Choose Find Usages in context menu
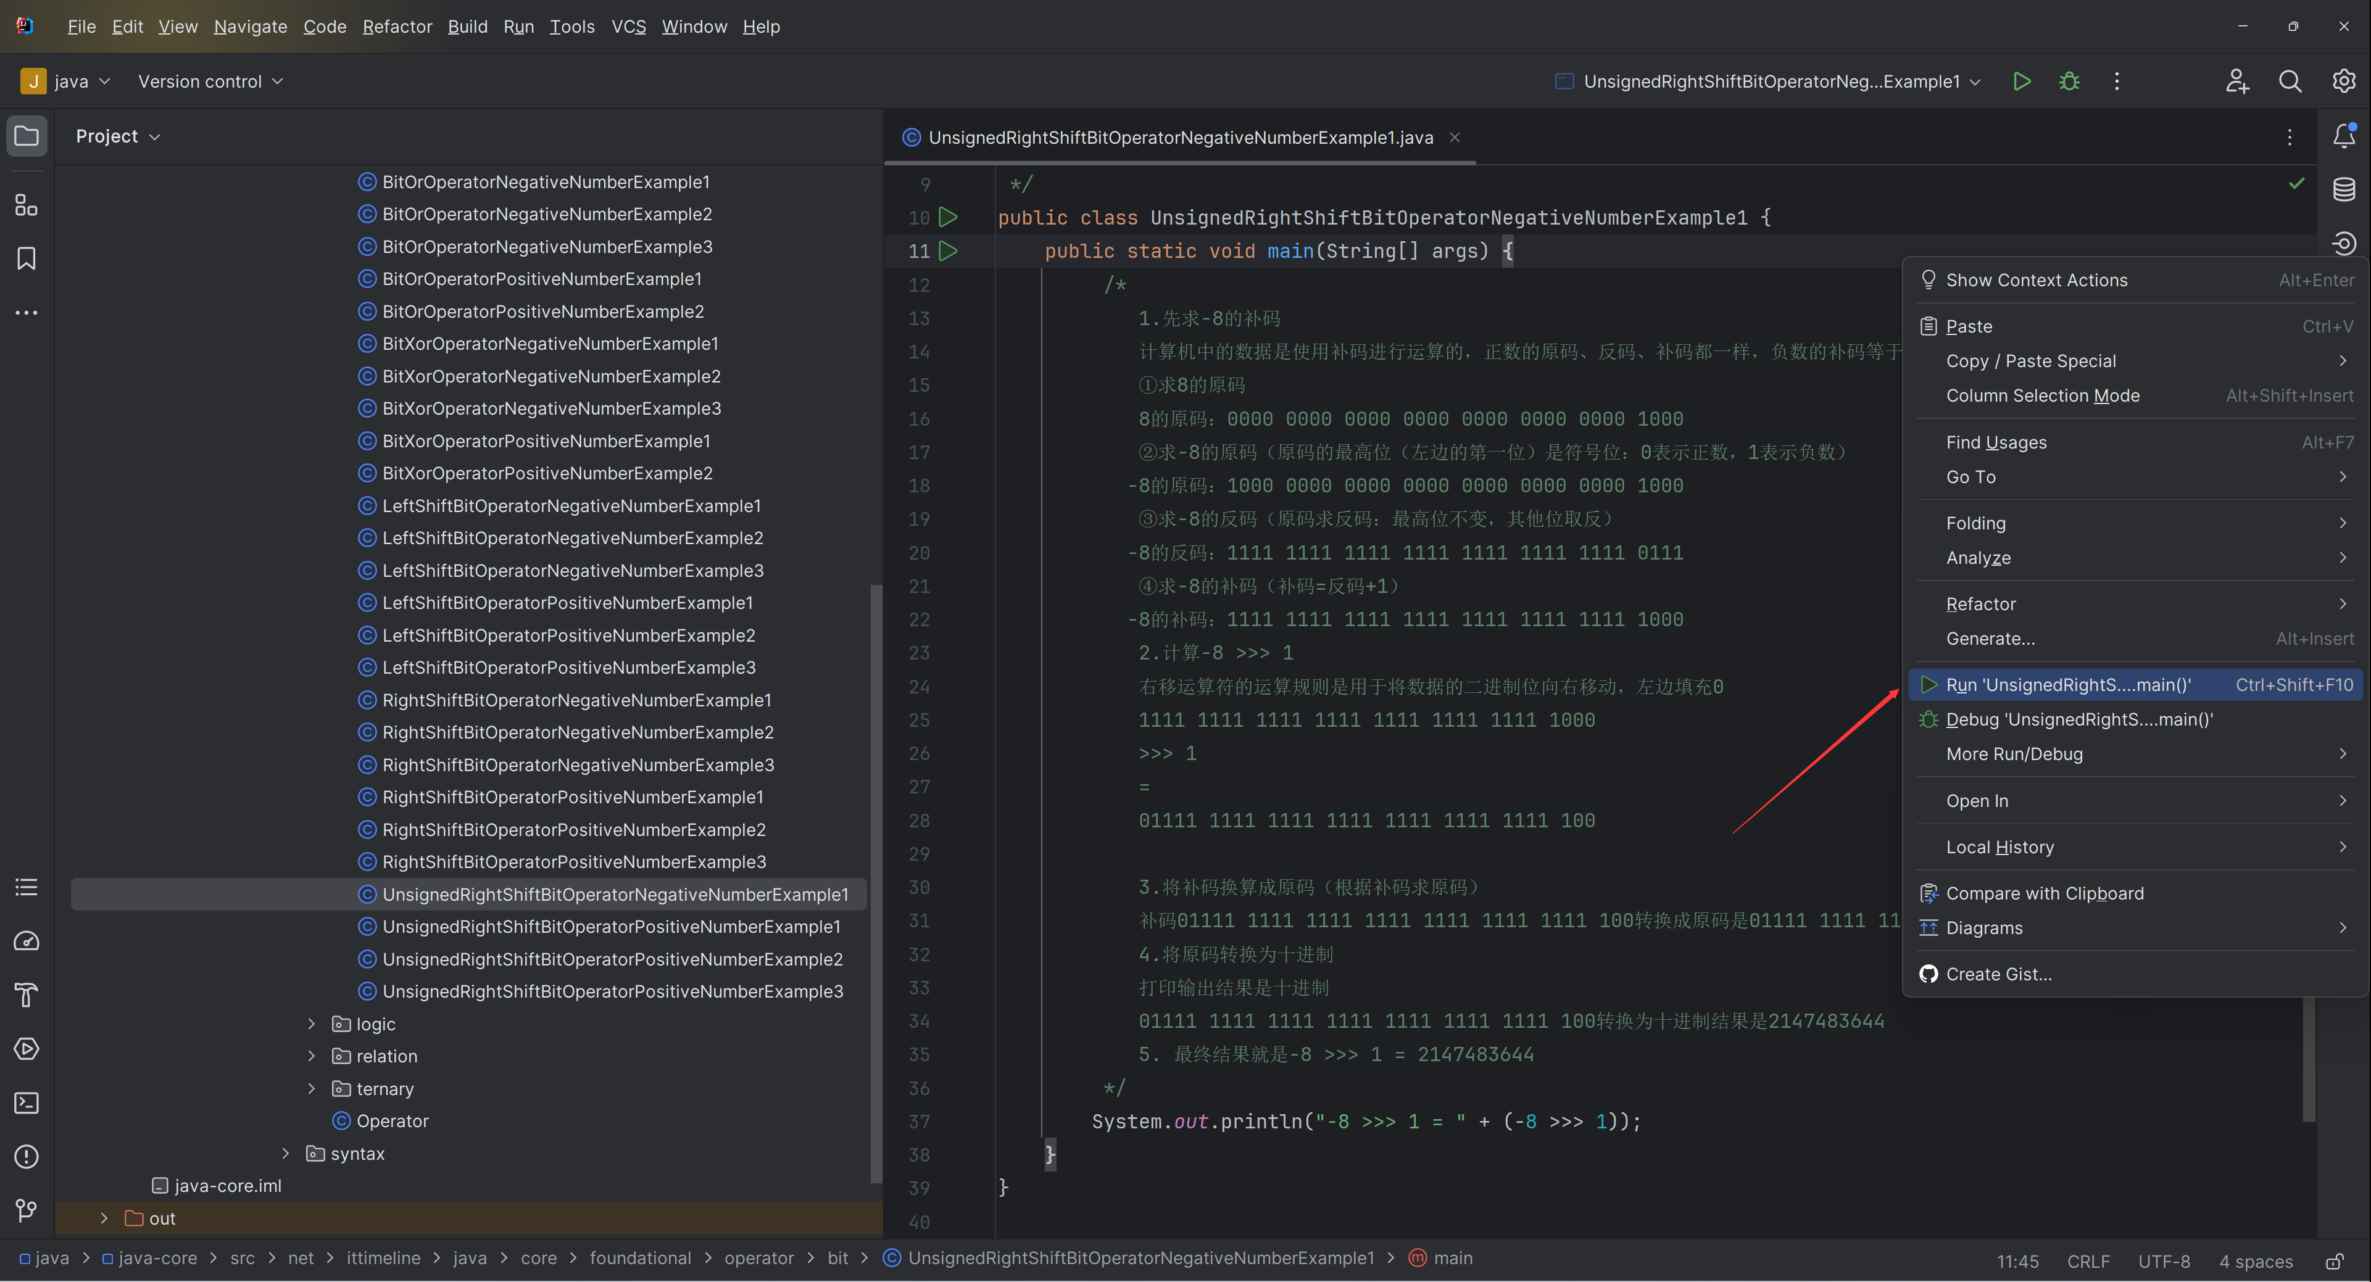 point(2135,442)
